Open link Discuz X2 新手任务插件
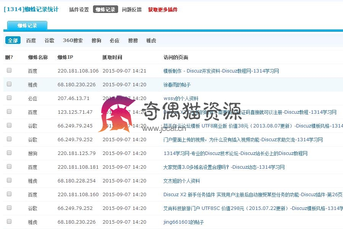The height and width of the screenshot is (229, 343). (253, 195)
